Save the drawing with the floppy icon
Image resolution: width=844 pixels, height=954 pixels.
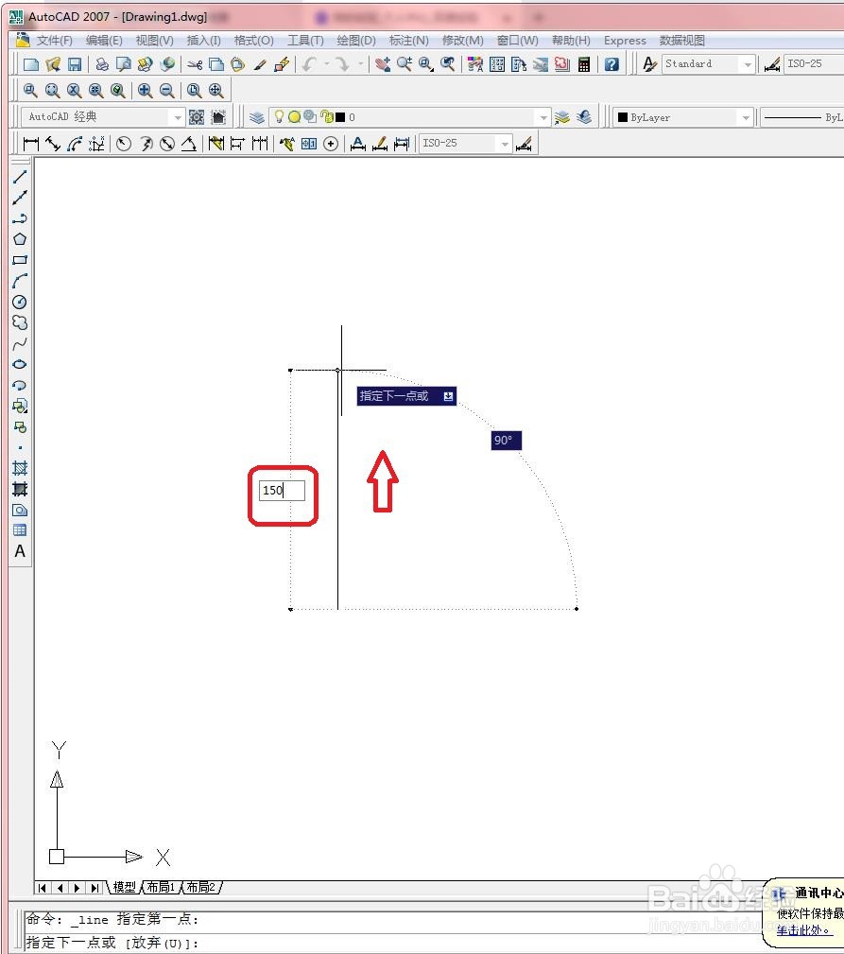click(x=75, y=64)
